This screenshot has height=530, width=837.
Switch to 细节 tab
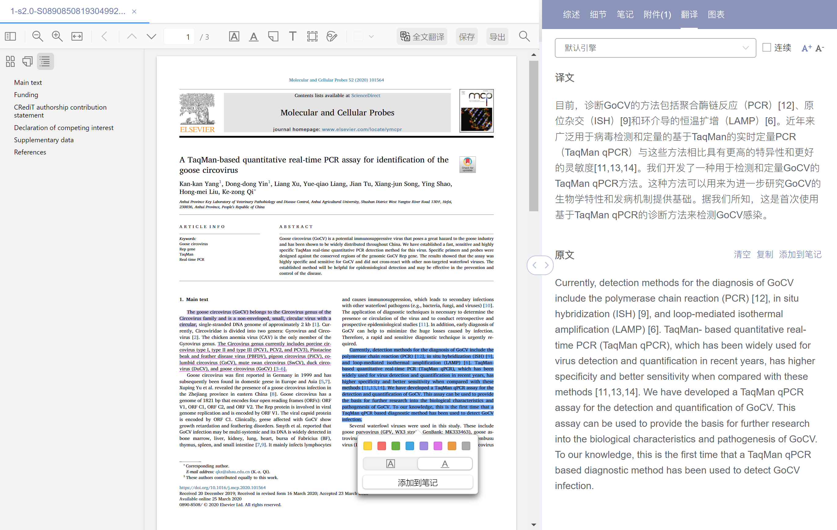[598, 15]
